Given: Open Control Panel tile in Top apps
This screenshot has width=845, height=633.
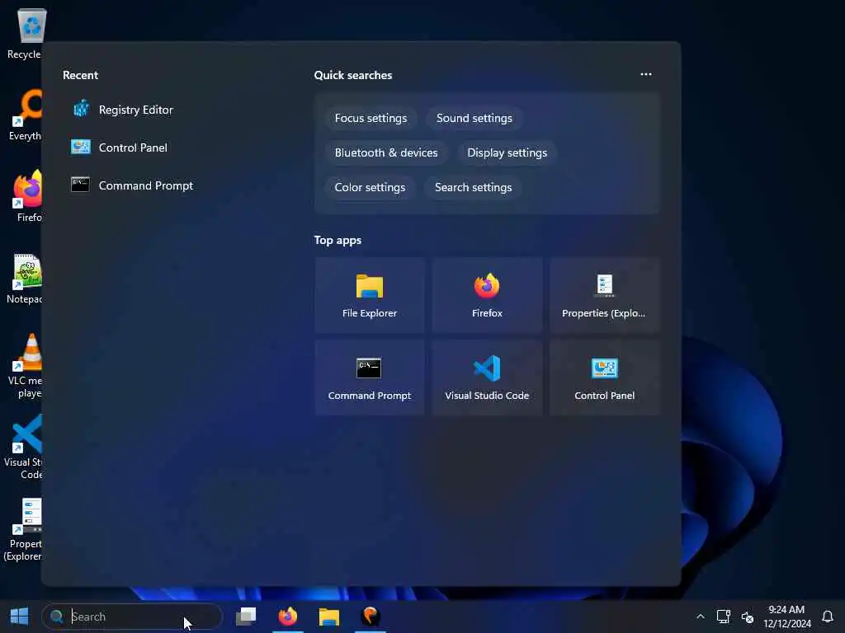Looking at the screenshot, I should (605, 377).
